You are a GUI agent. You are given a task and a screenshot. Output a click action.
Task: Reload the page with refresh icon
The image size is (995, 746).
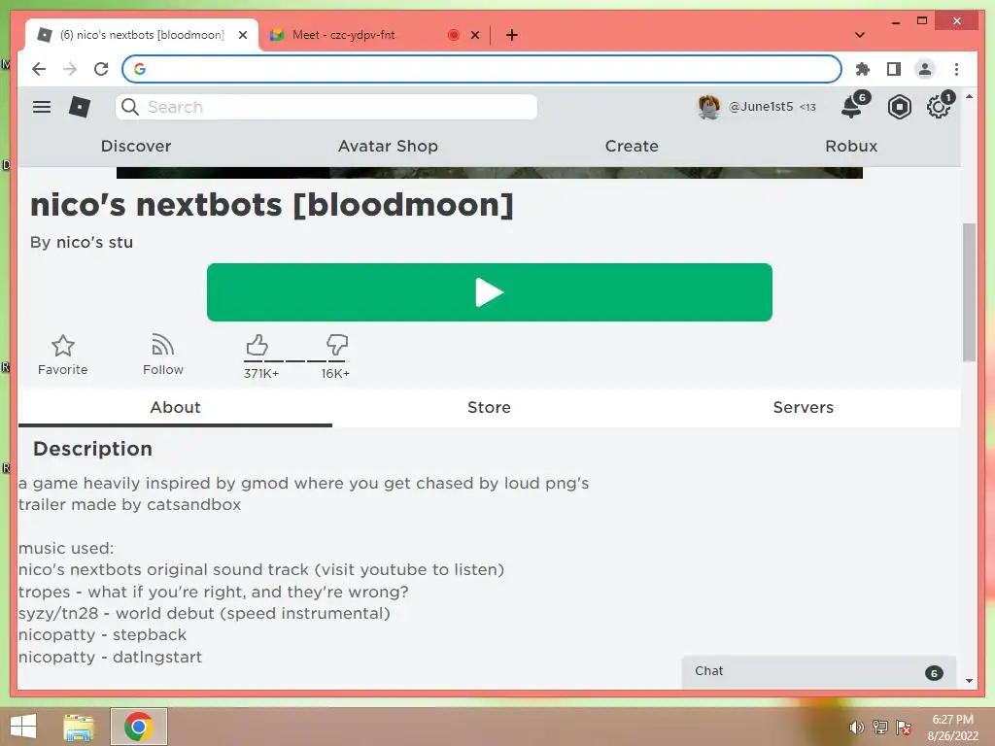(x=101, y=69)
